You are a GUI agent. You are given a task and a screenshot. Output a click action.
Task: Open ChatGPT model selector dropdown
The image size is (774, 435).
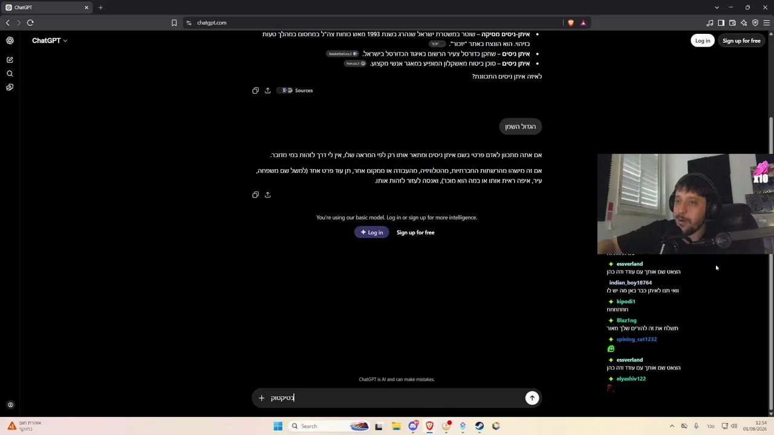50,40
